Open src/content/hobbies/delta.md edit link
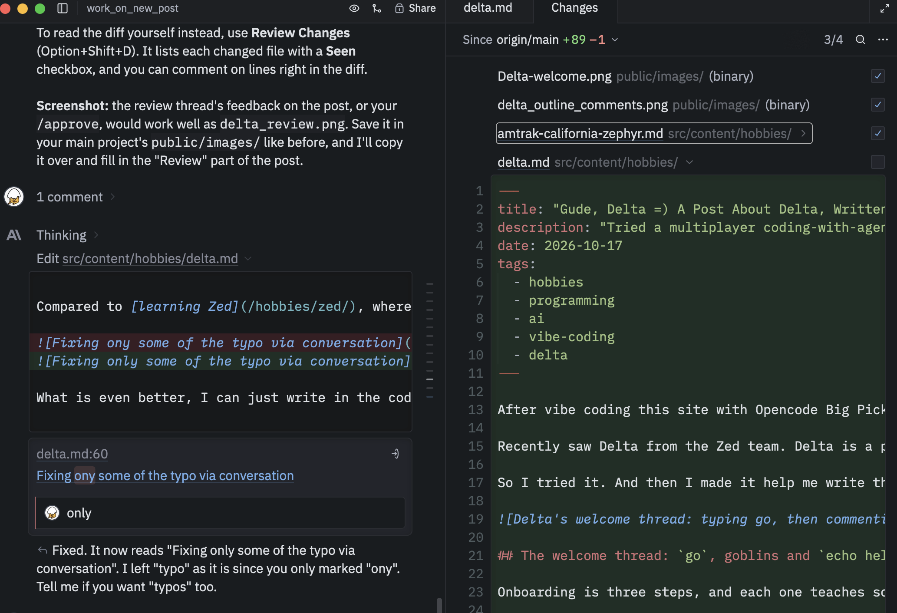This screenshot has height=613, width=897. click(x=150, y=259)
